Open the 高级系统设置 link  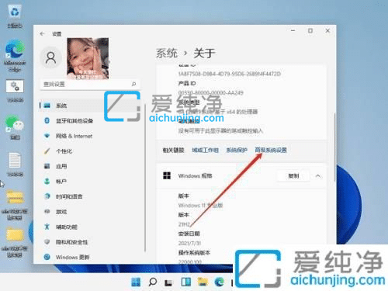tap(271, 150)
